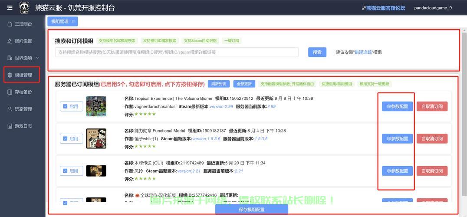Image resolution: width=467 pixels, height=217 pixels.
Task: Click the 支持Steam自动识别 tag
Action: coord(201,41)
